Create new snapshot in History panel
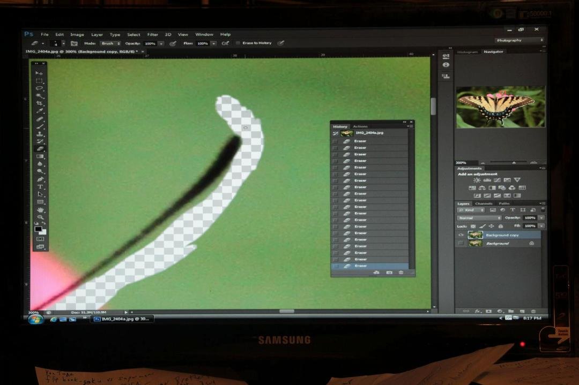579x385 pixels. 389,273
